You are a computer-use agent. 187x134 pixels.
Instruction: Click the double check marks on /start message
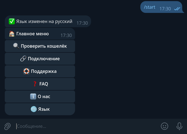[x=177, y=9]
